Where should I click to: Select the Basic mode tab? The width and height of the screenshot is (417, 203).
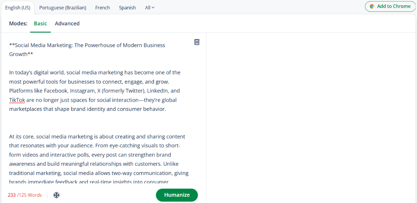tap(40, 24)
